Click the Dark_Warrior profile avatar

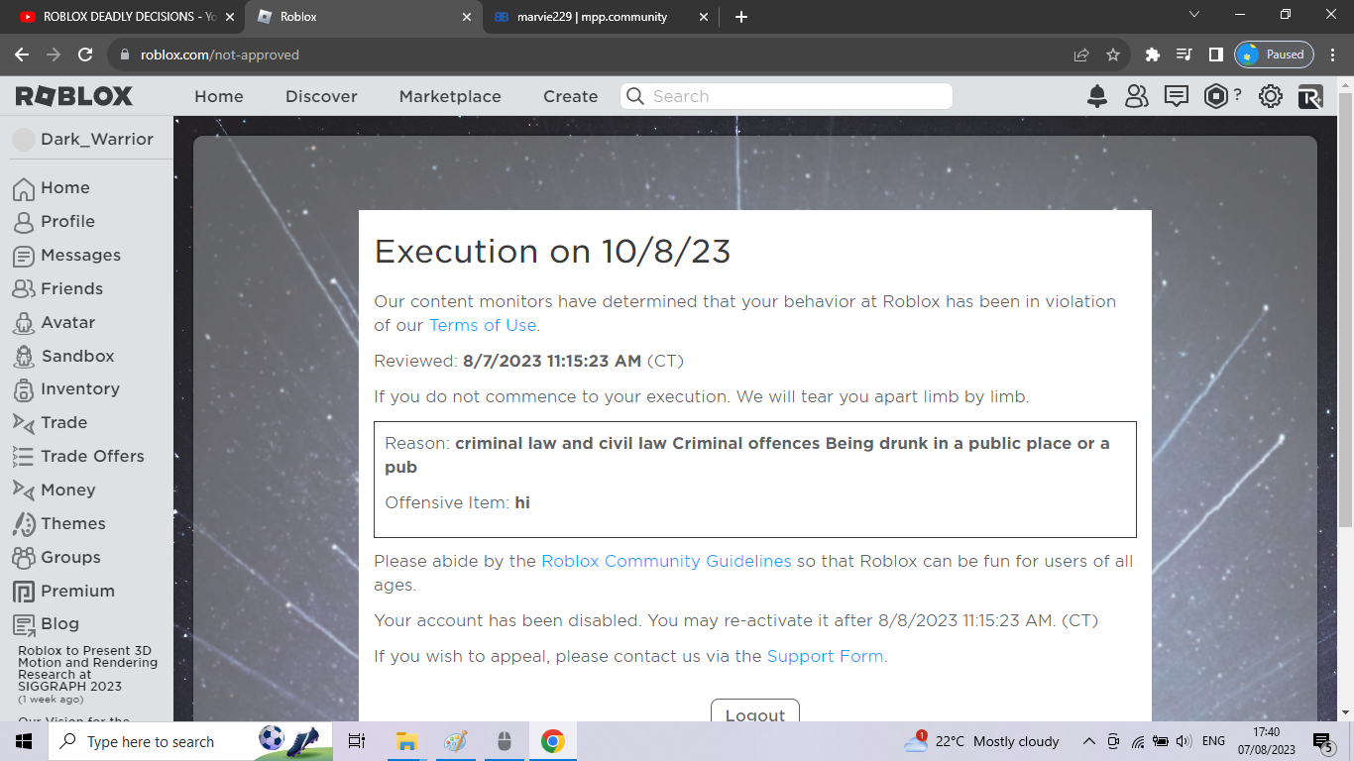tap(24, 140)
